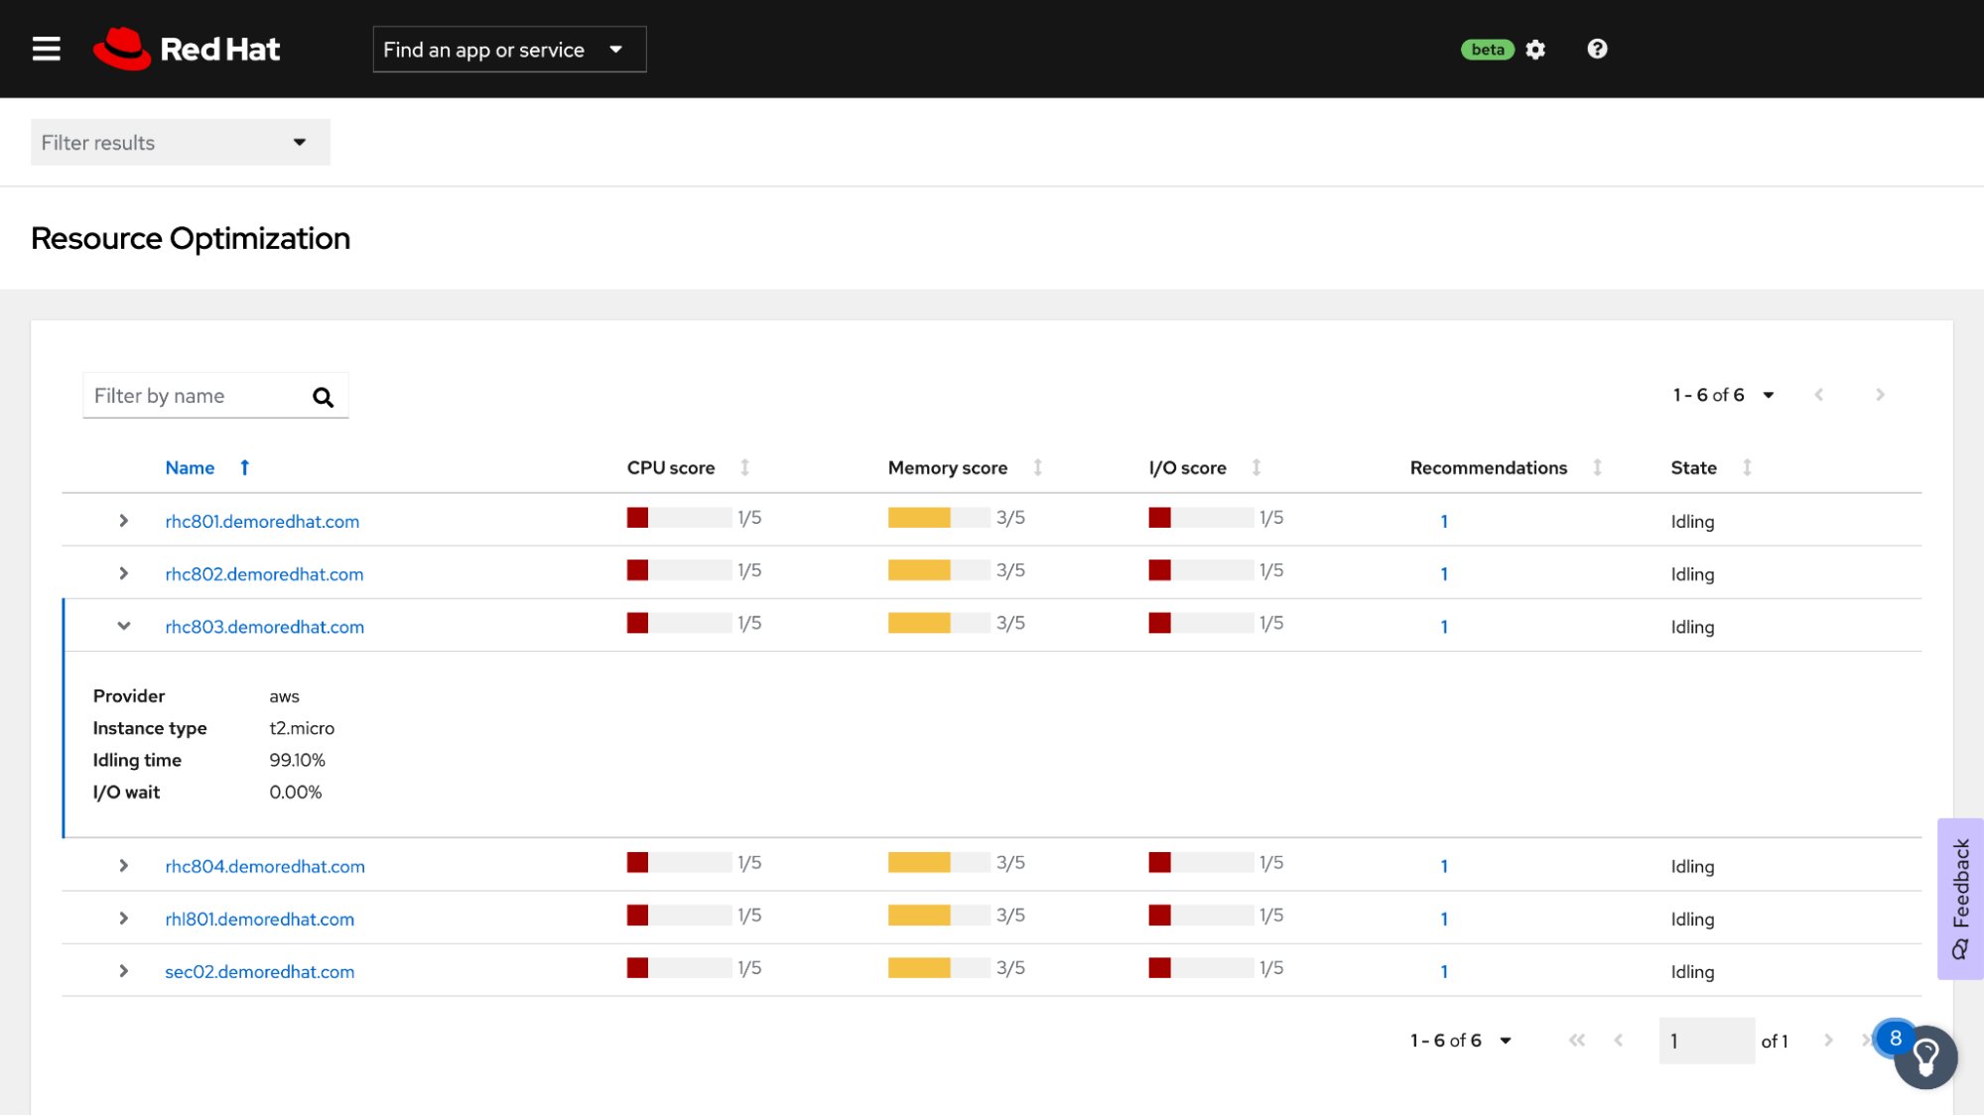Expand the rhc801.demoredhat.com row

pos(124,521)
